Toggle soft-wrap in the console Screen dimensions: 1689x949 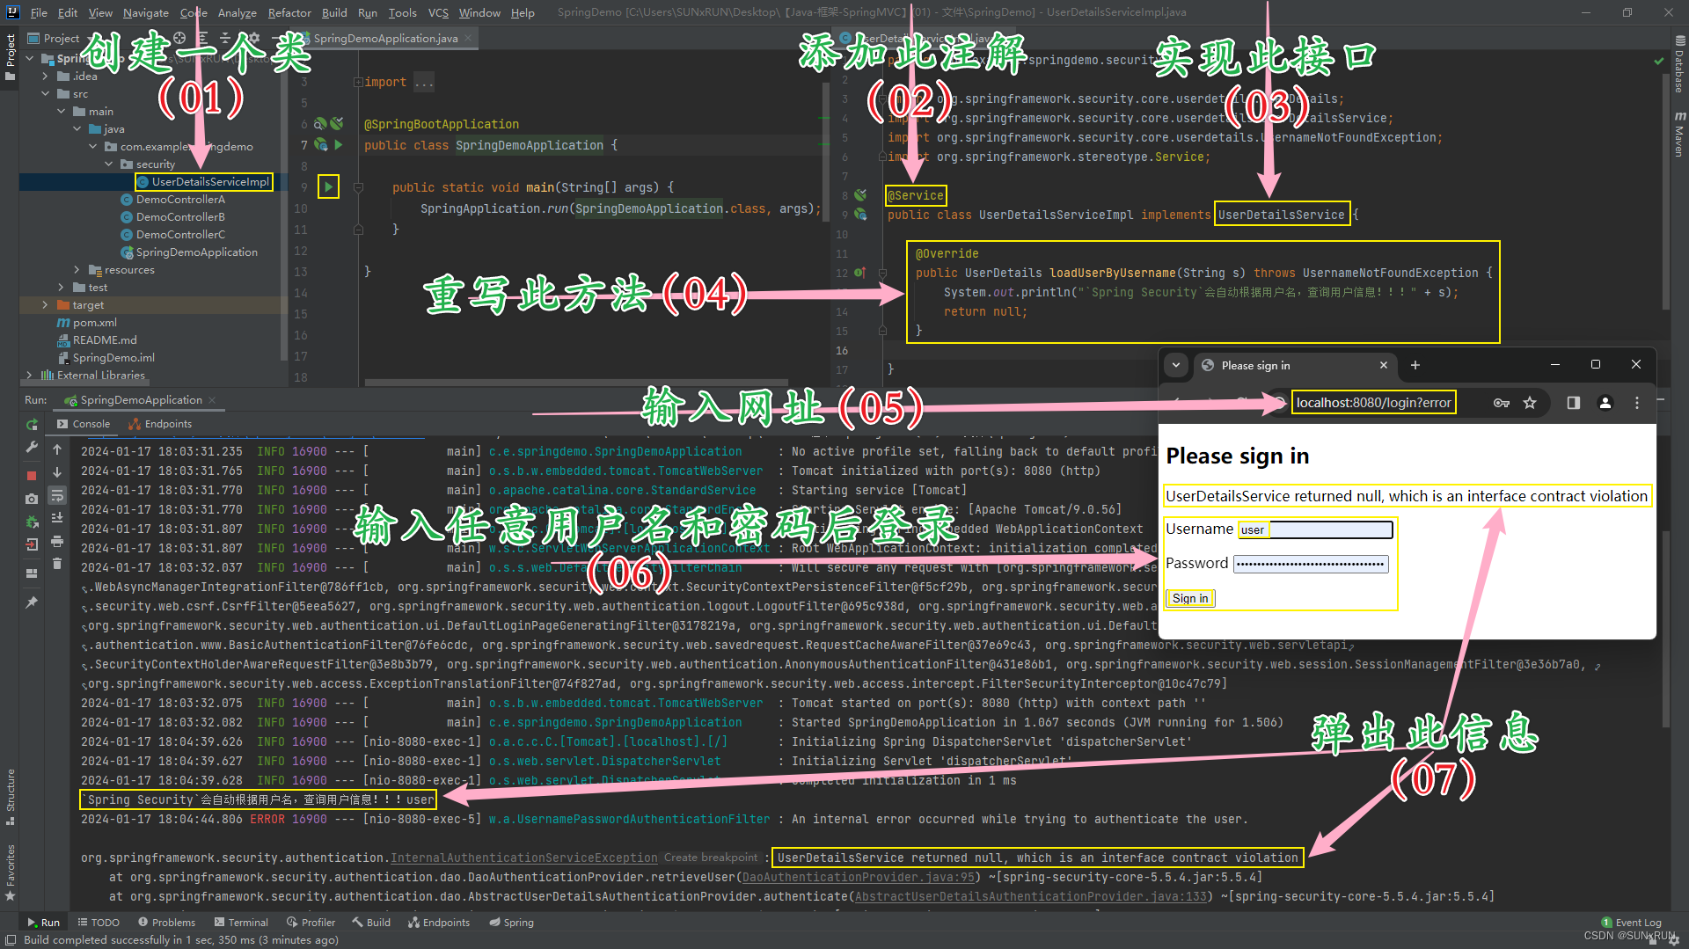[57, 495]
